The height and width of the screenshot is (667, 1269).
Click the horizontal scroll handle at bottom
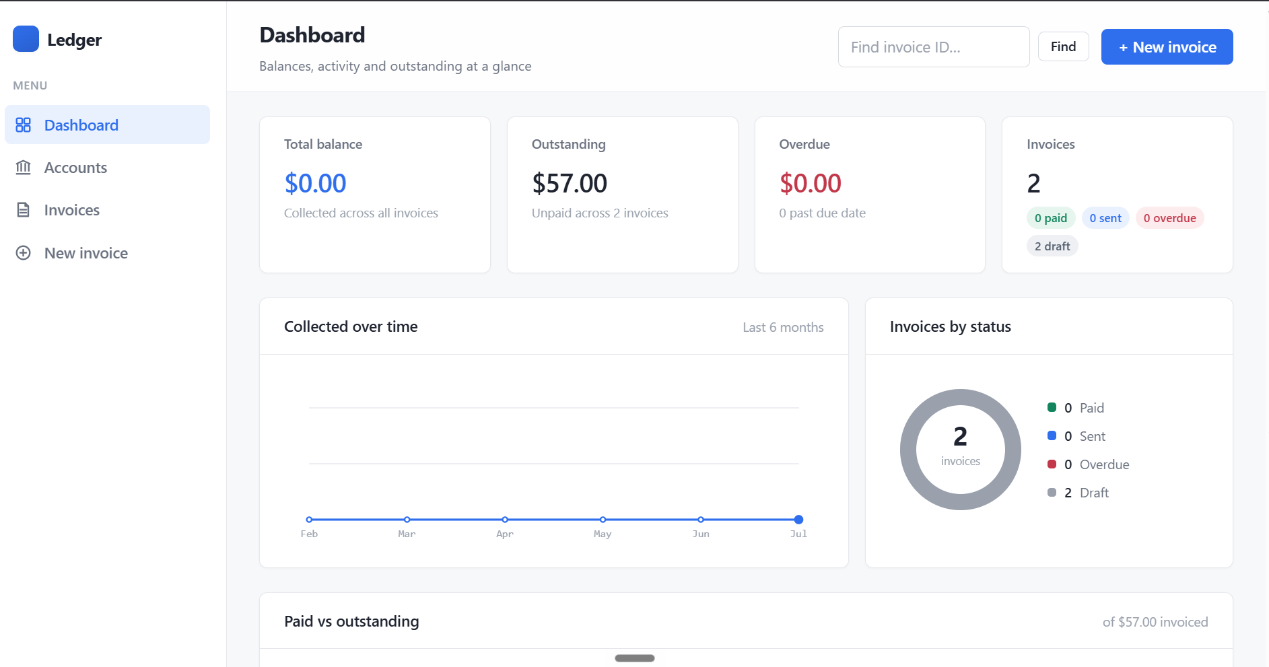click(634, 658)
